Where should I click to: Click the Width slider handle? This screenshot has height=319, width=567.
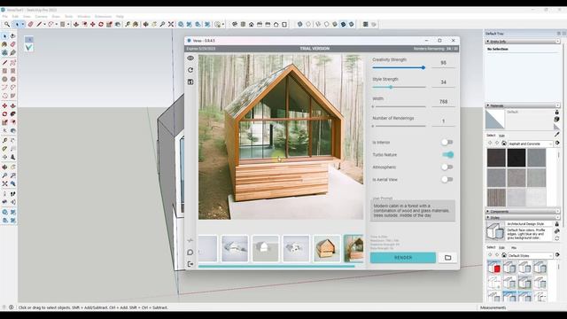(x=373, y=106)
